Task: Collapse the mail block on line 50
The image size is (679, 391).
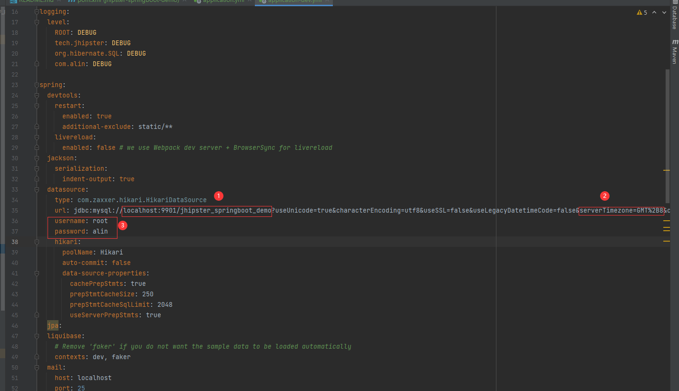Action: [37, 367]
